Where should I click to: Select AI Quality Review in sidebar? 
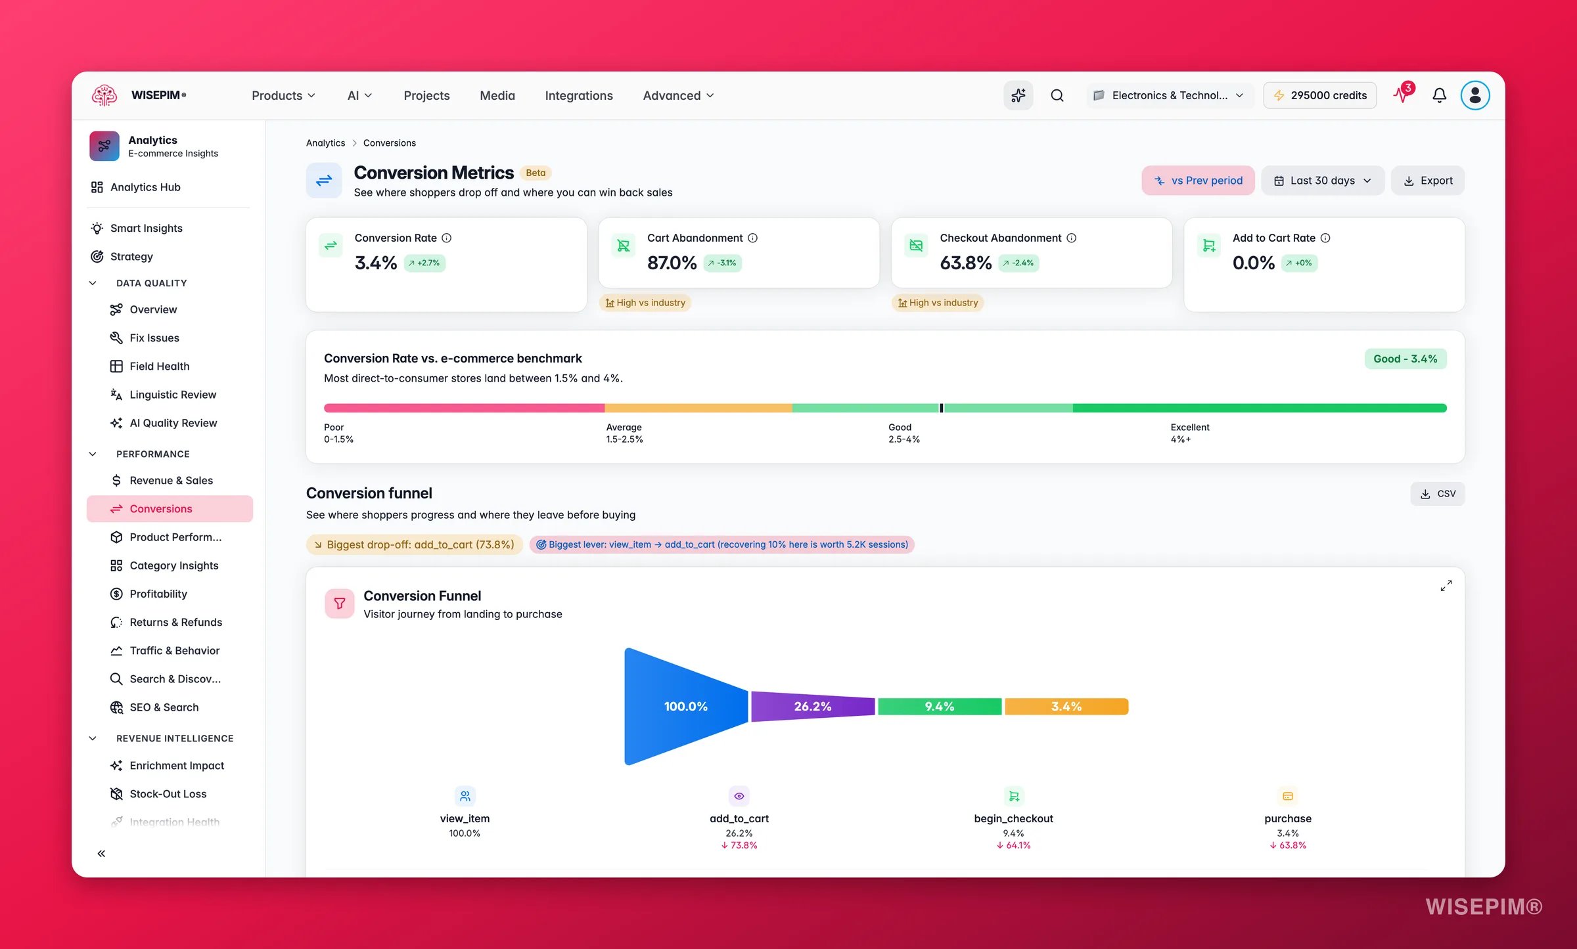(x=170, y=423)
